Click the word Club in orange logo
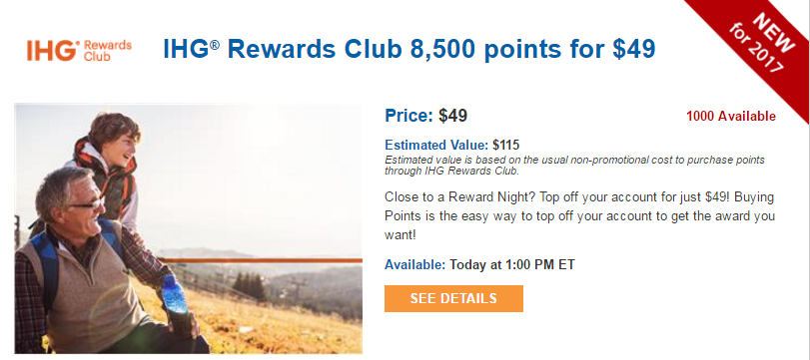The image size is (810, 360). [x=97, y=56]
